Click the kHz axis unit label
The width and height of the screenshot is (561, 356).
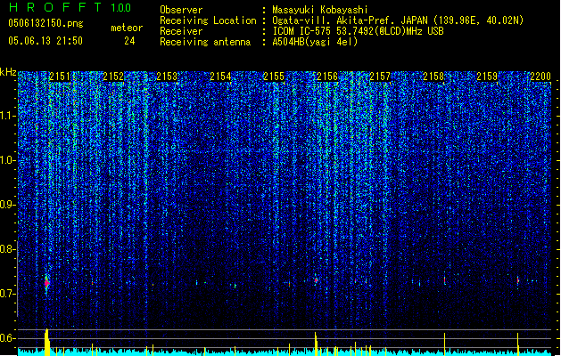8,72
